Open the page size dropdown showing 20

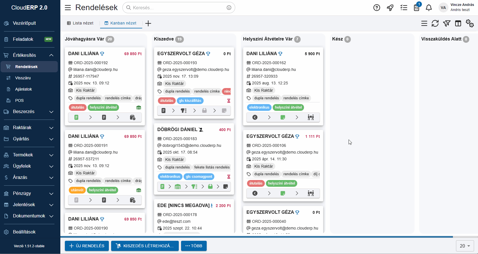tap(465, 246)
